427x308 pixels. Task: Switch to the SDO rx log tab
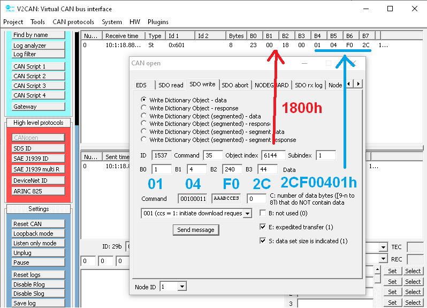(309, 85)
